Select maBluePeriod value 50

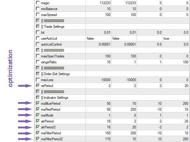tap(98, 103)
